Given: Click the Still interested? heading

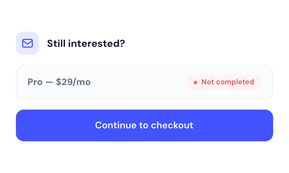Looking at the screenshot, I should click(86, 44).
